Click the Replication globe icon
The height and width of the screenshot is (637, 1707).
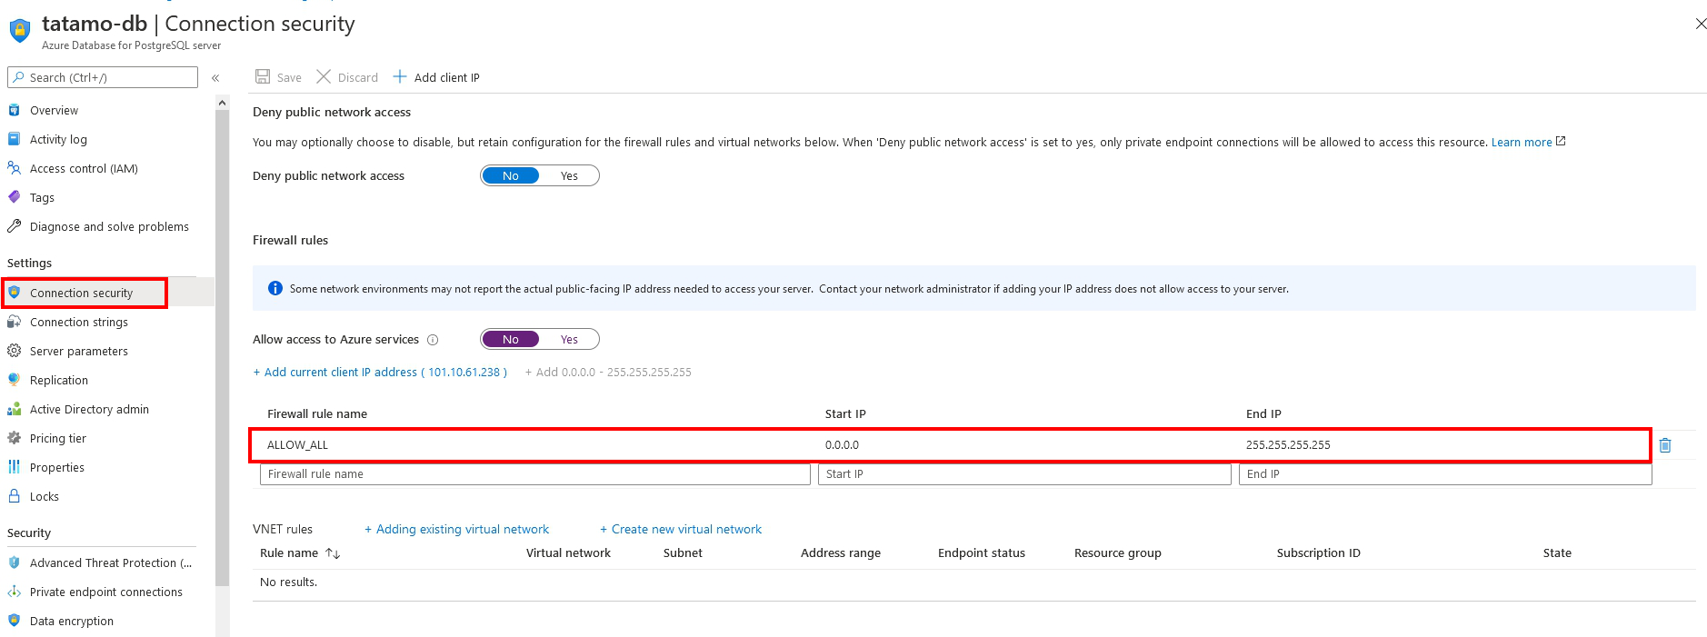[x=15, y=380]
